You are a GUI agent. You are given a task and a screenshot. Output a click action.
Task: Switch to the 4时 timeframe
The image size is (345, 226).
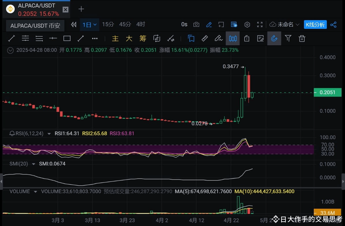[x=141, y=24]
